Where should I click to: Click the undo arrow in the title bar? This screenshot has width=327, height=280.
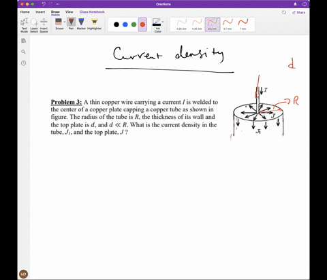click(44, 4)
